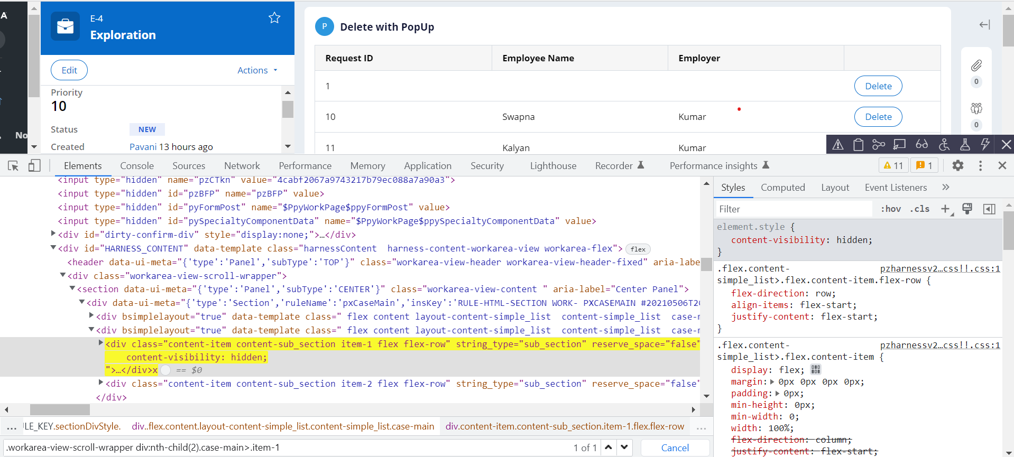This screenshot has height=457, width=1014.
Task: Delete the Swapna Kumar row
Action: point(878,117)
